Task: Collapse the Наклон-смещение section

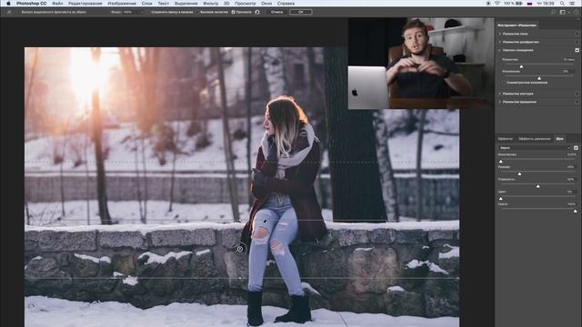Action: click(x=499, y=50)
